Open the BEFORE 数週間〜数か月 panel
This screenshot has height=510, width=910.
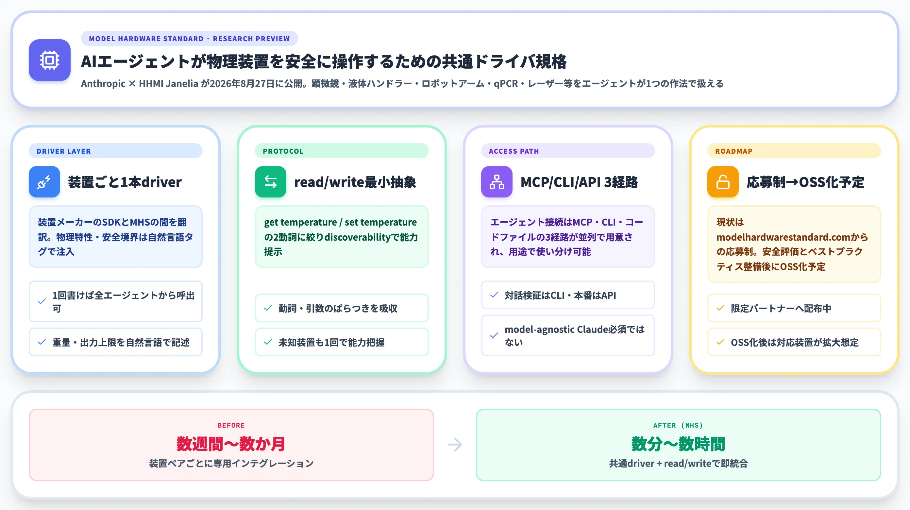point(231,445)
